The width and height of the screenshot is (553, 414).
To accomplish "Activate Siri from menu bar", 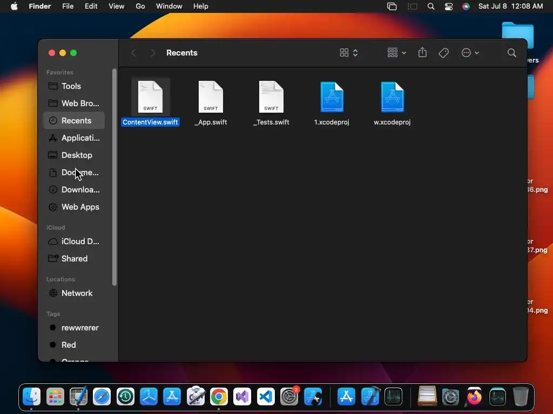I will click(466, 6).
